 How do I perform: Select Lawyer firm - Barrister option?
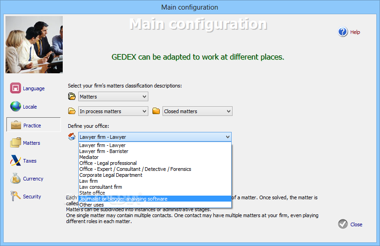155,151
